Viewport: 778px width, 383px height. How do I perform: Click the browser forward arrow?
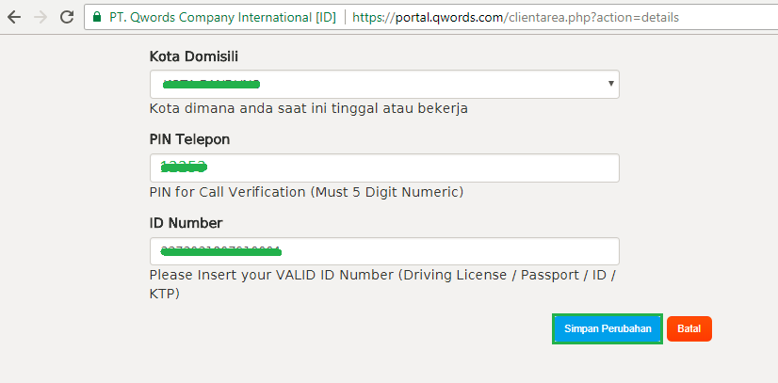click(41, 17)
